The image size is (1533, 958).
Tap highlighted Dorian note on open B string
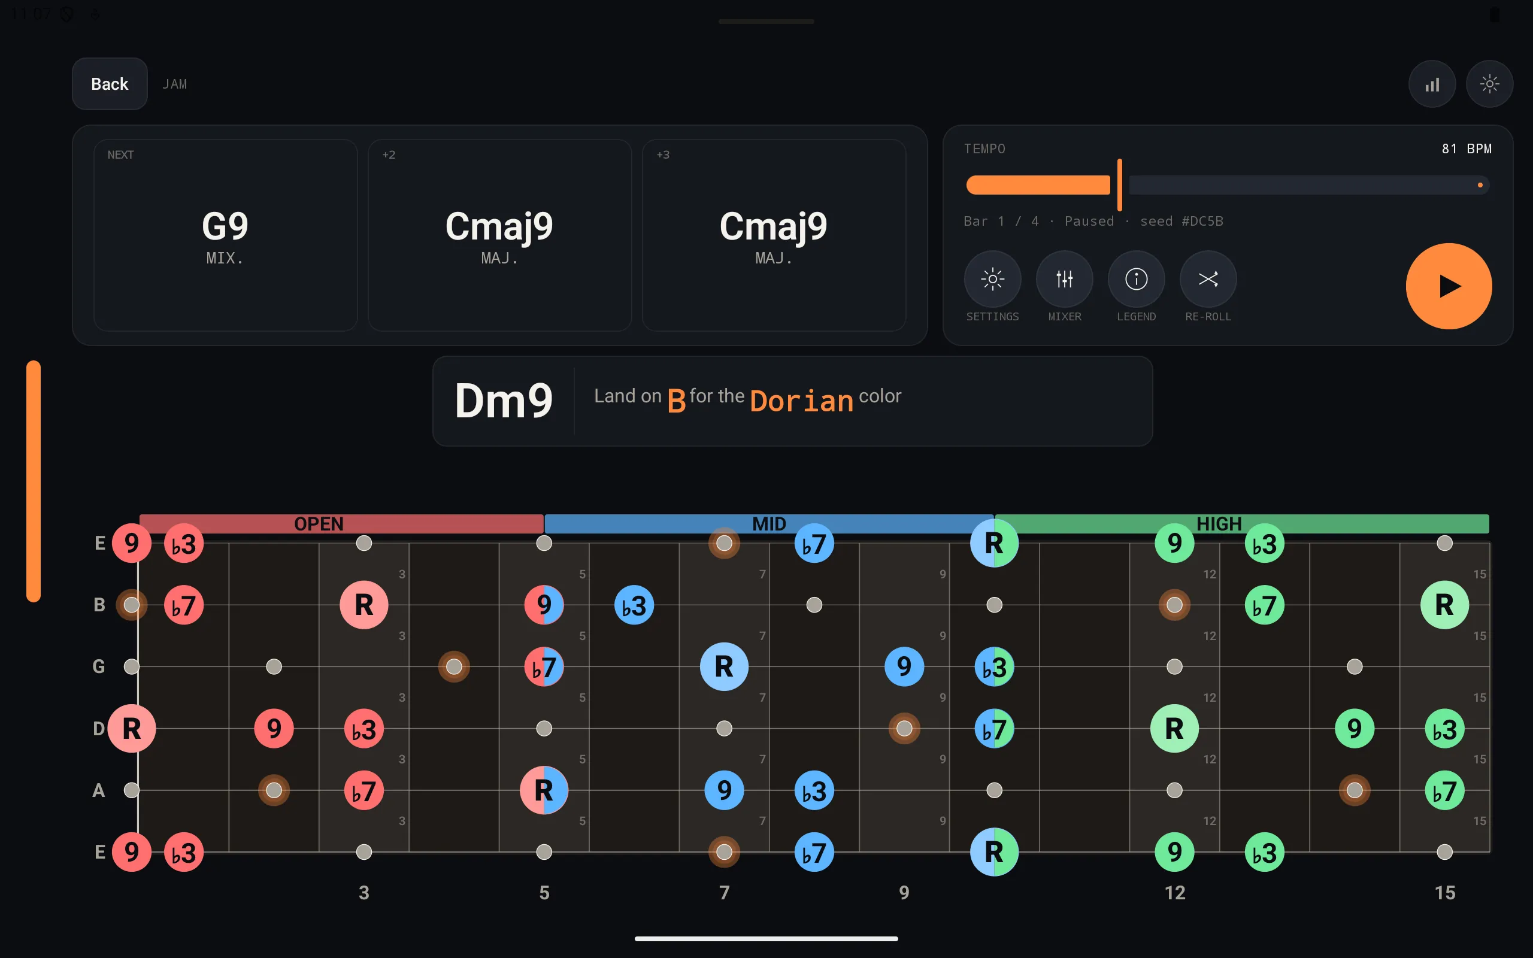(x=132, y=605)
